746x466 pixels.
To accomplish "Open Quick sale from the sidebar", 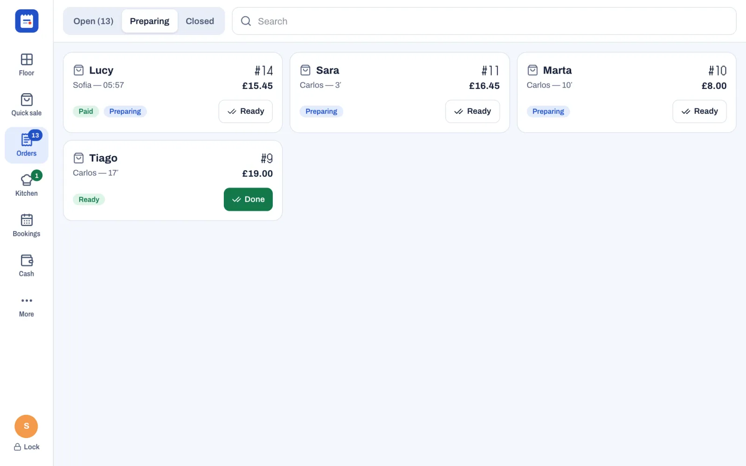I will click(27, 105).
